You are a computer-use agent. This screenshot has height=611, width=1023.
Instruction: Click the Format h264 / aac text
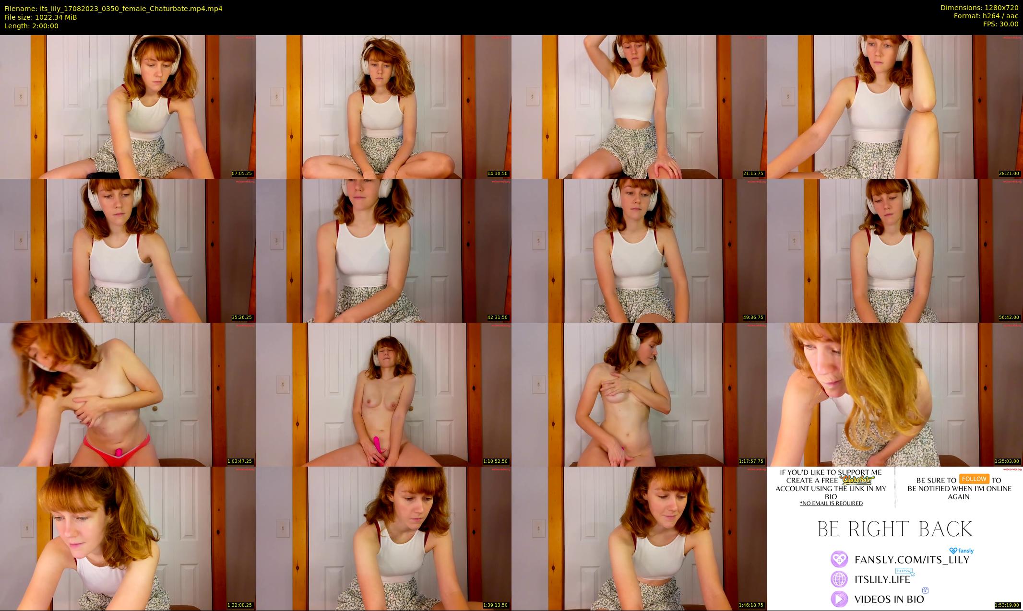986,16
